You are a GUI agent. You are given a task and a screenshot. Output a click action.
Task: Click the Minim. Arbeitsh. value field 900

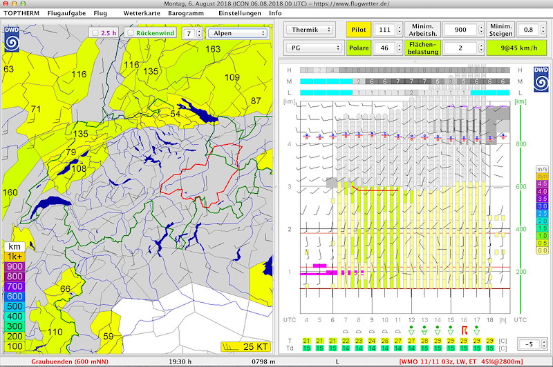[x=460, y=30]
